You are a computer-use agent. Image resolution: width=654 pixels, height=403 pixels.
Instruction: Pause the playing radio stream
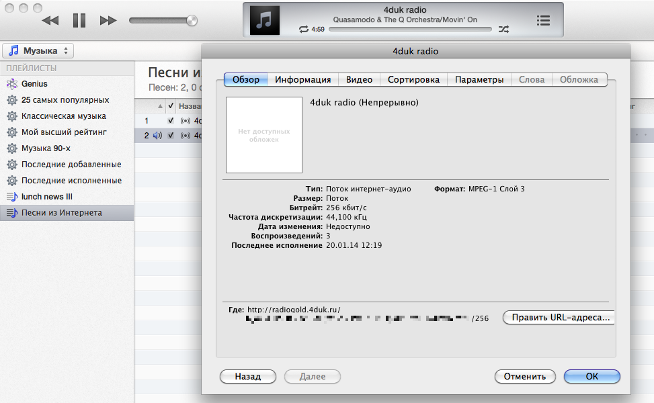(79, 21)
